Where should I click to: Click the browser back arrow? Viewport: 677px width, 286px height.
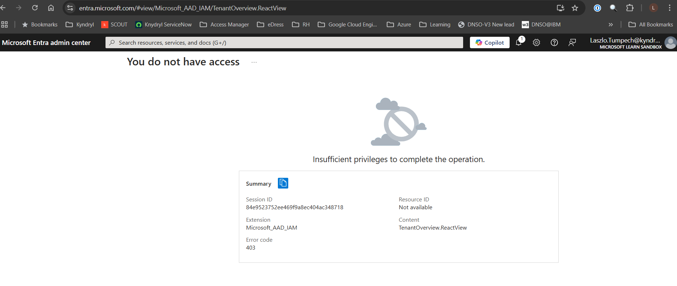point(3,8)
